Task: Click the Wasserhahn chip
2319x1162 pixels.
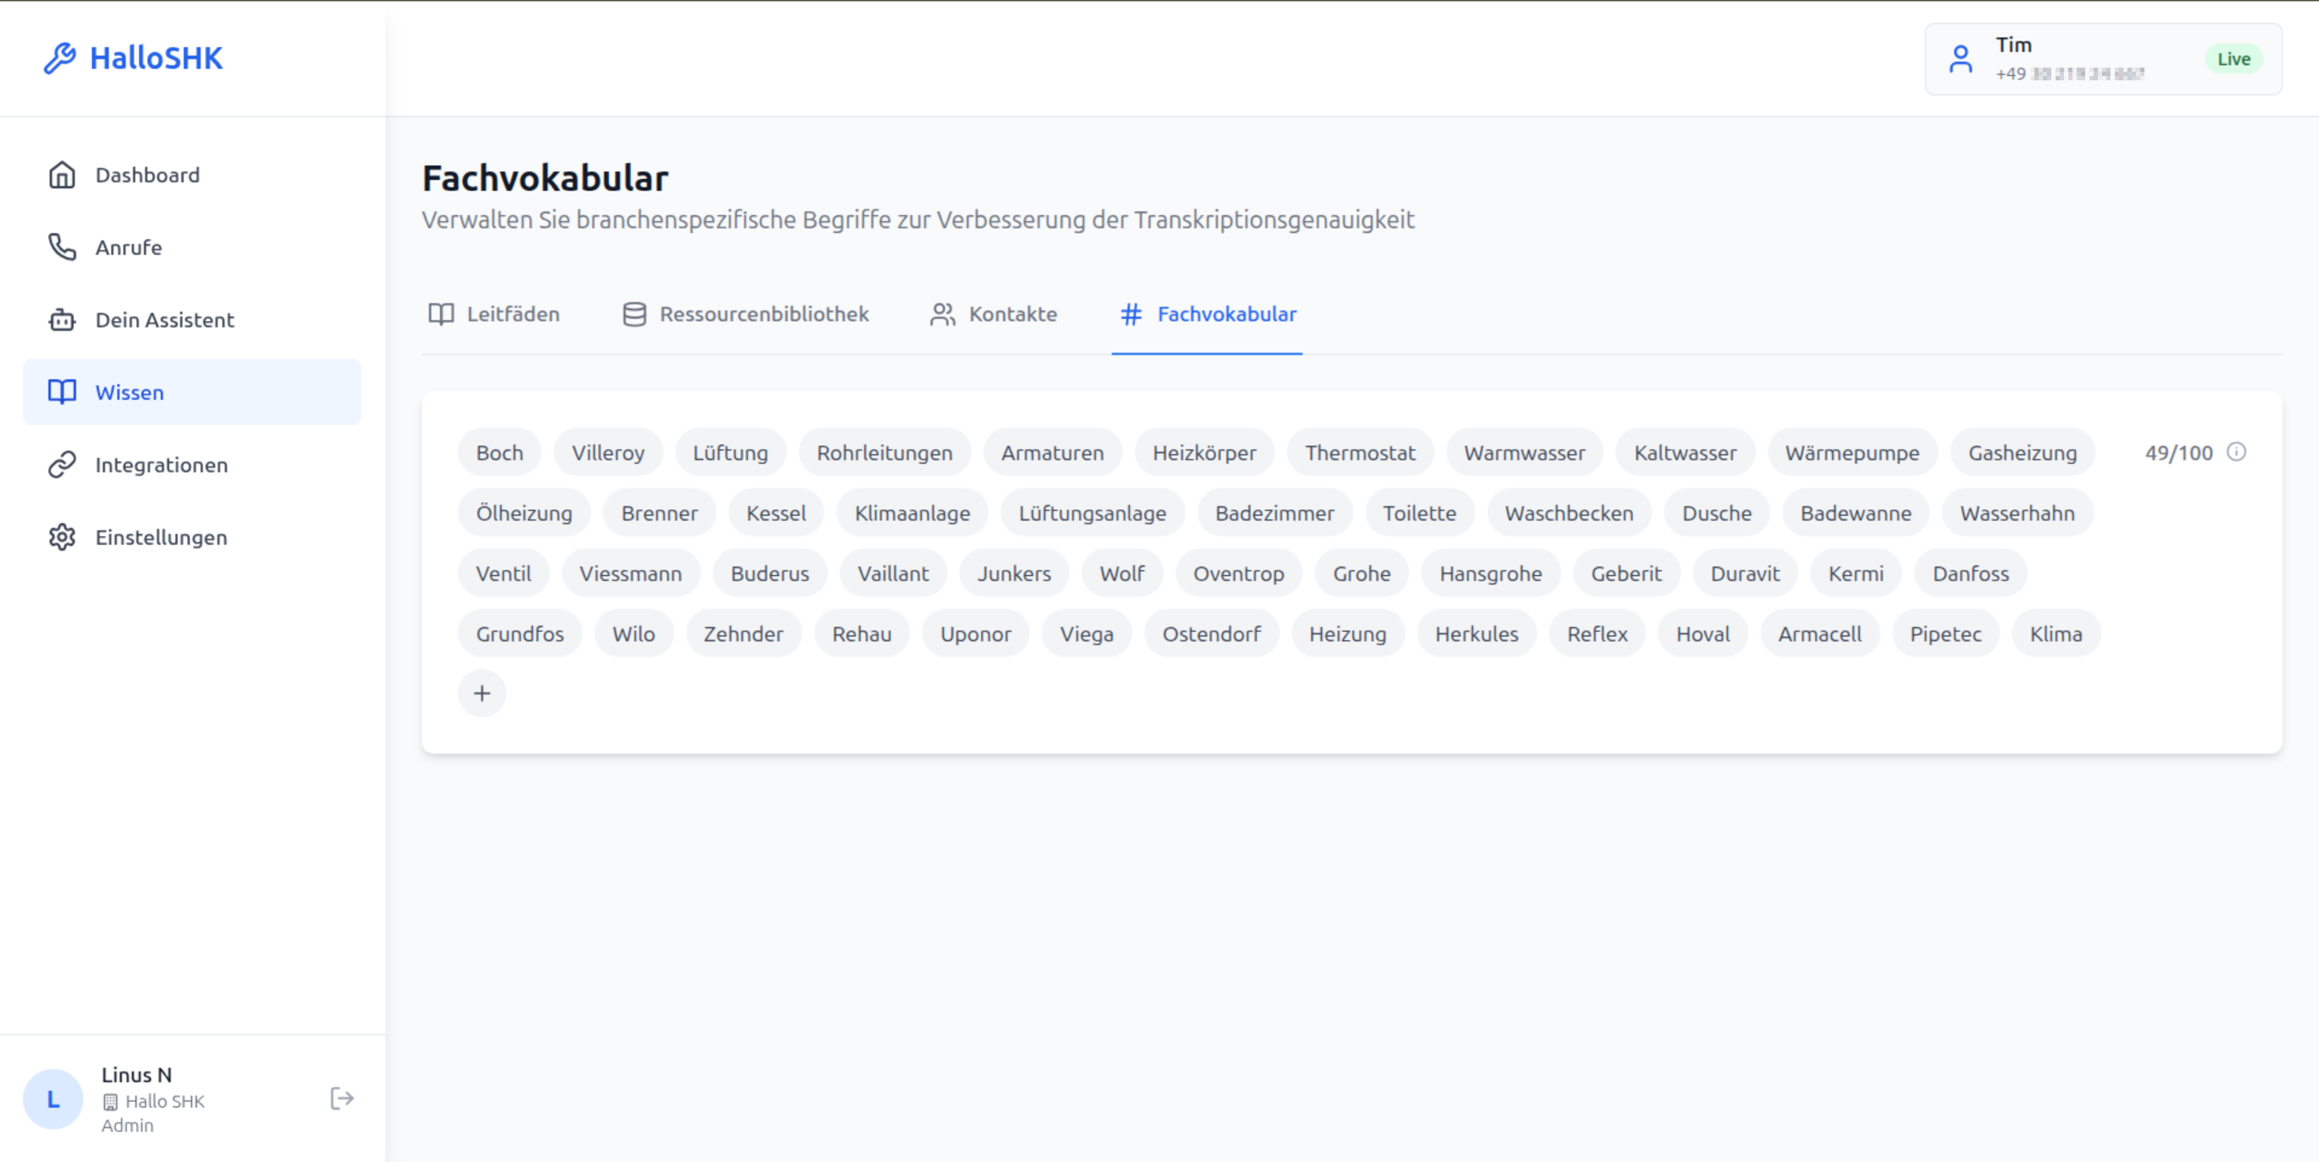Action: pyautogui.click(x=2017, y=513)
